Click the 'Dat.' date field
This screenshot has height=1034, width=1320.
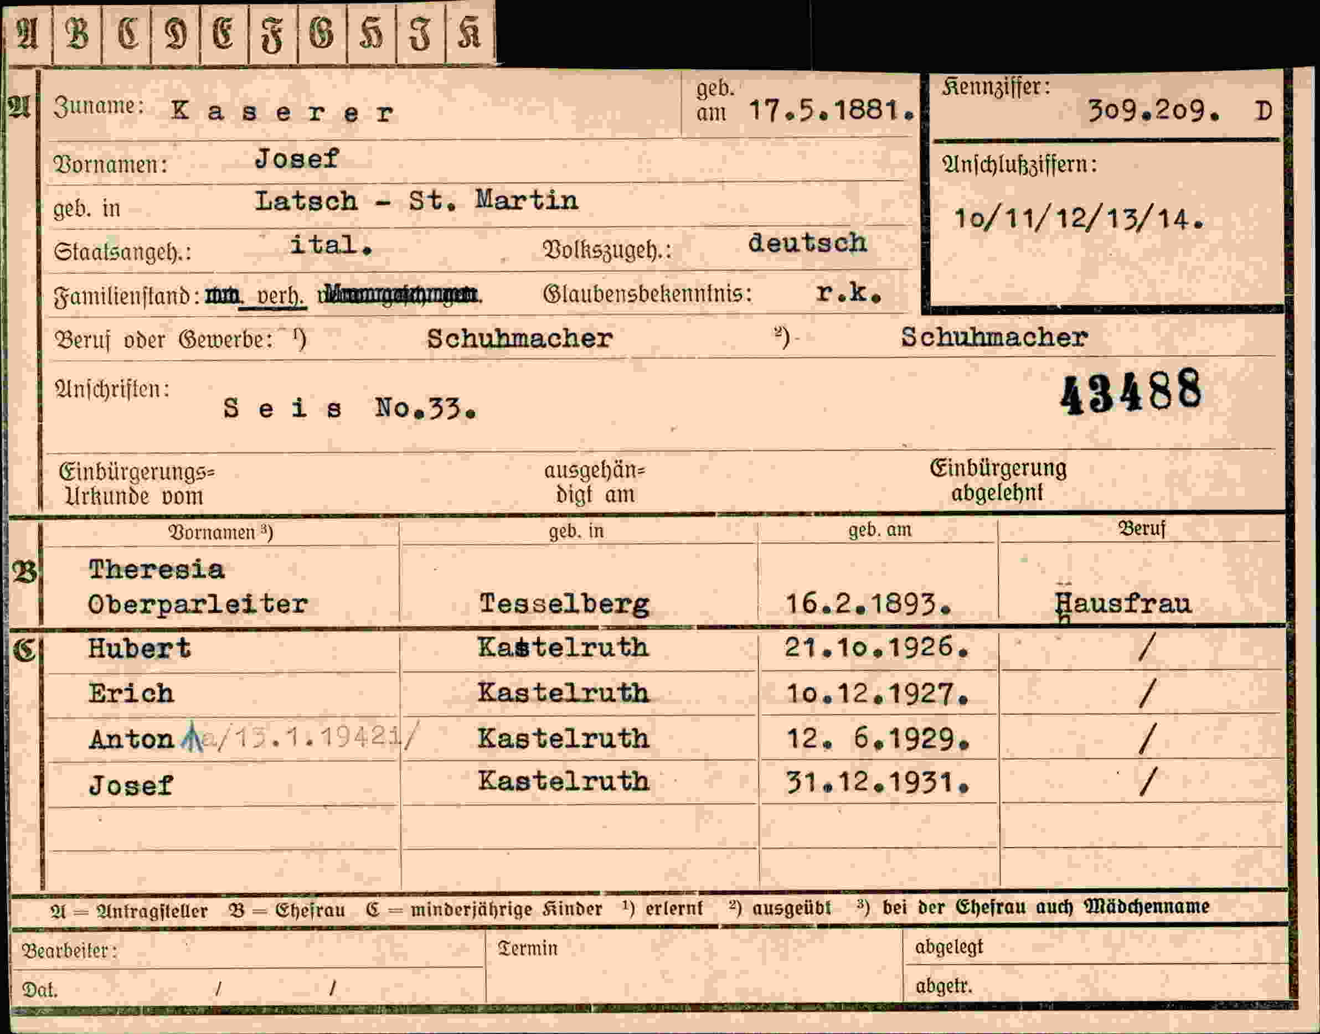coord(247,988)
